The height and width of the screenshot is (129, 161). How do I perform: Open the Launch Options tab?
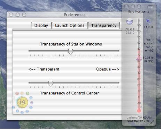click(x=70, y=26)
